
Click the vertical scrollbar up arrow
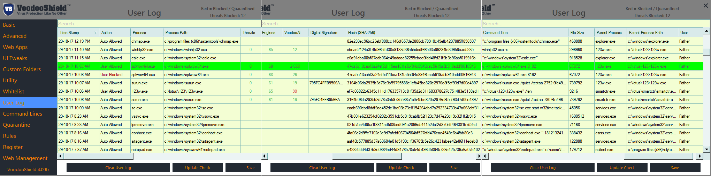(706, 31)
